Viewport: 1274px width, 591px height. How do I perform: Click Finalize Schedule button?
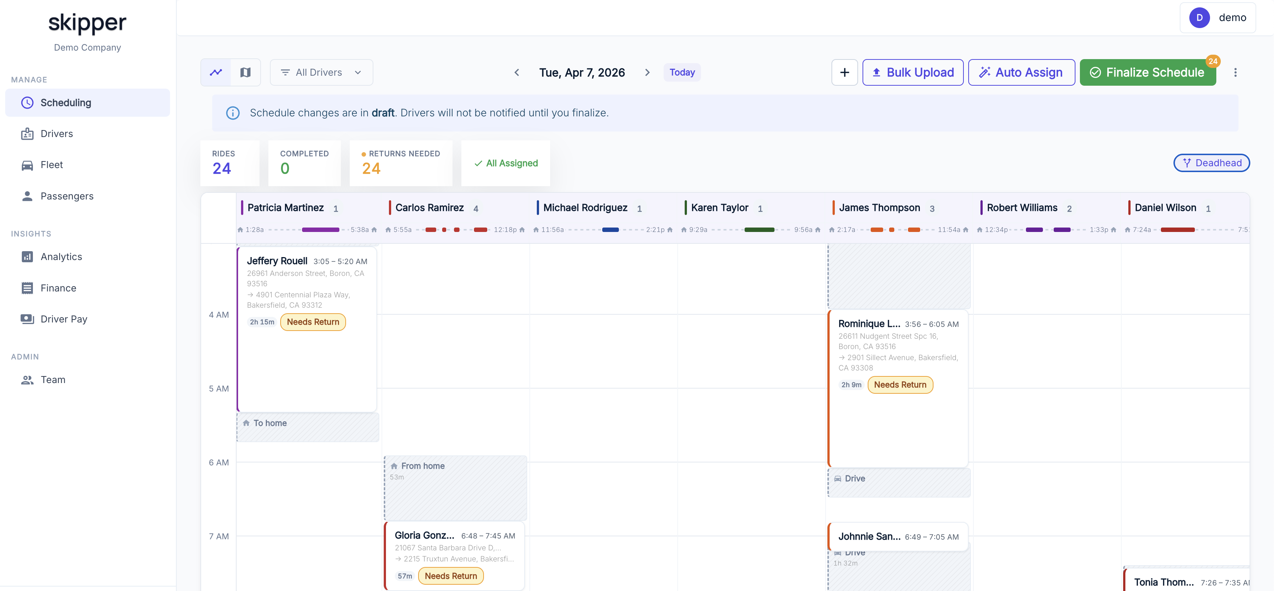click(x=1148, y=73)
